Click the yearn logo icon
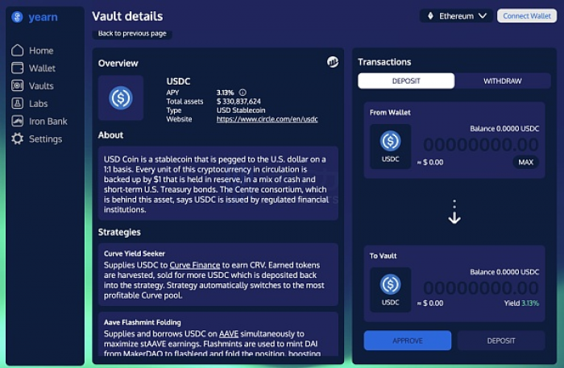This screenshot has width=564, height=368. click(x=17, y=17)
